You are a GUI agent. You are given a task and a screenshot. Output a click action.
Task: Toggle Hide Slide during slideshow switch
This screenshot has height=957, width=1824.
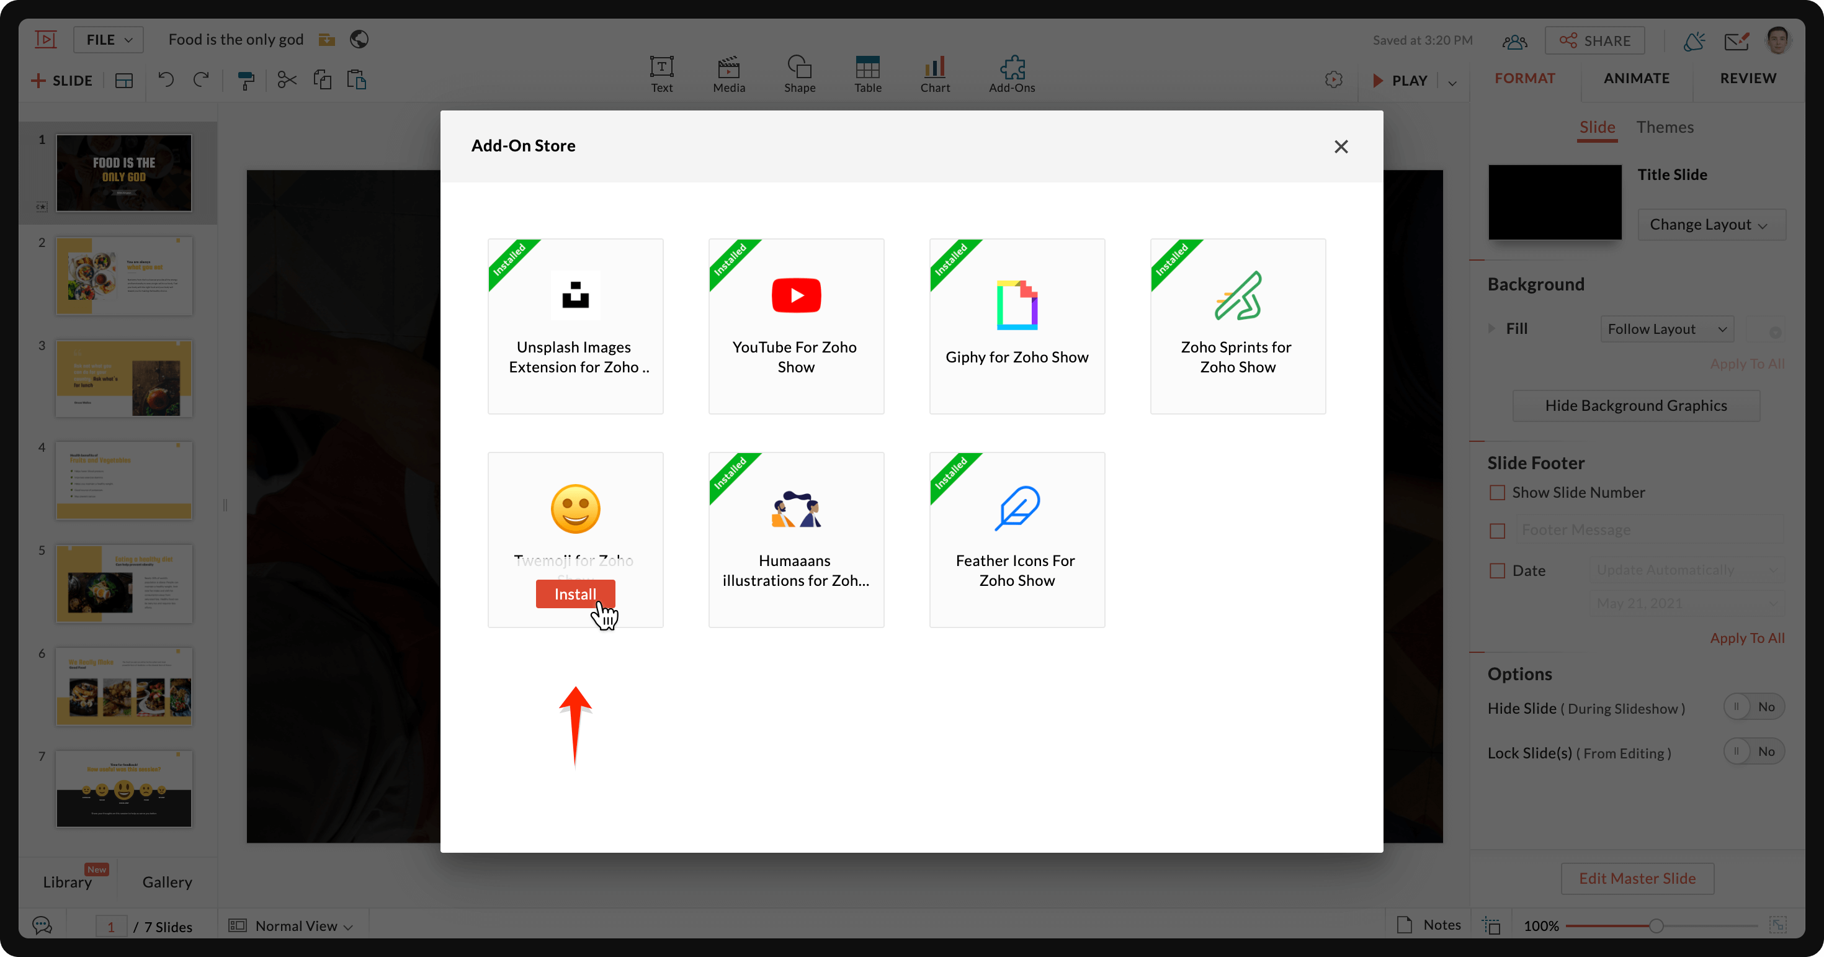(1753, 707)
